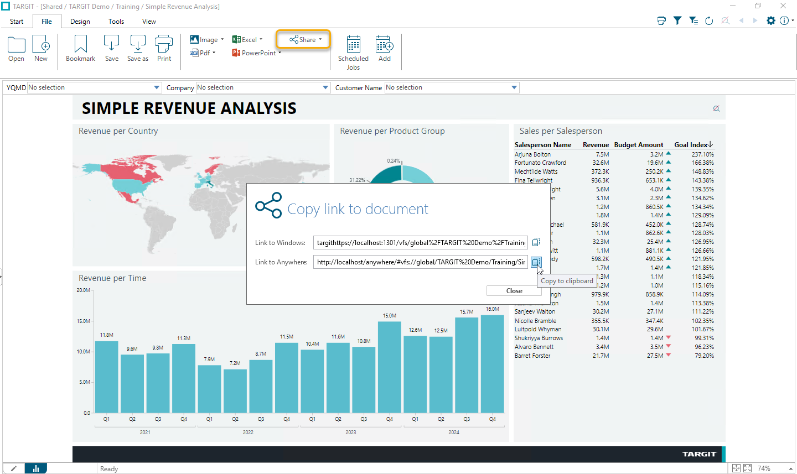Open the settings gear icon
Screen dimensions: 797x474
pos(770,20)
